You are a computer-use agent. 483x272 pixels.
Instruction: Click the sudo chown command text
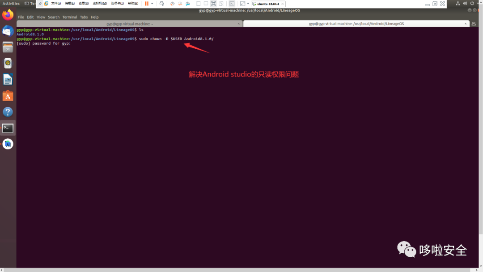[176, 39]
